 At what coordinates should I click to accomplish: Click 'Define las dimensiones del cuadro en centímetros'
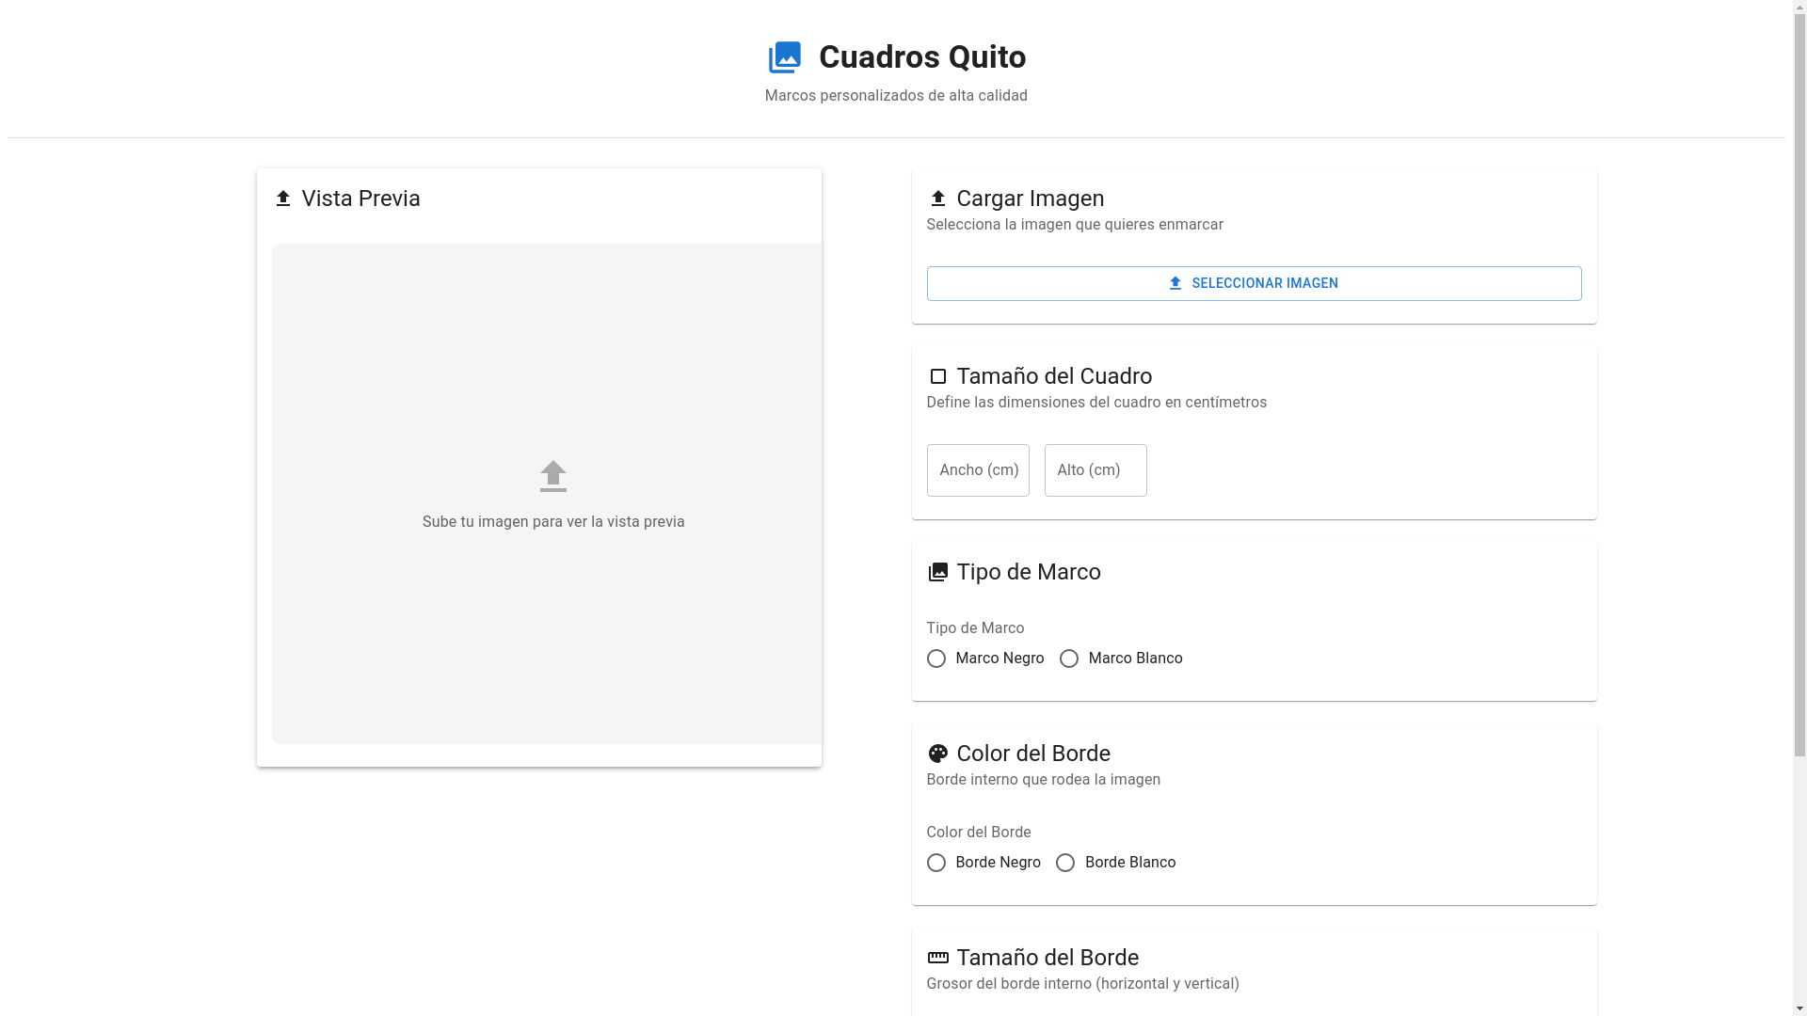(x=1096, y=403)
